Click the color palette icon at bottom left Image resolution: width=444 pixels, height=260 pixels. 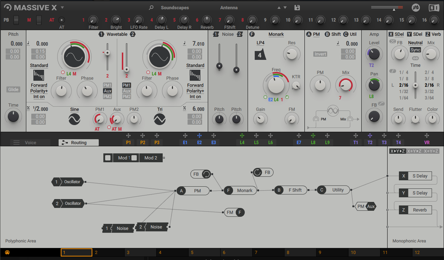pyautogui.click(x=7, y=253)
